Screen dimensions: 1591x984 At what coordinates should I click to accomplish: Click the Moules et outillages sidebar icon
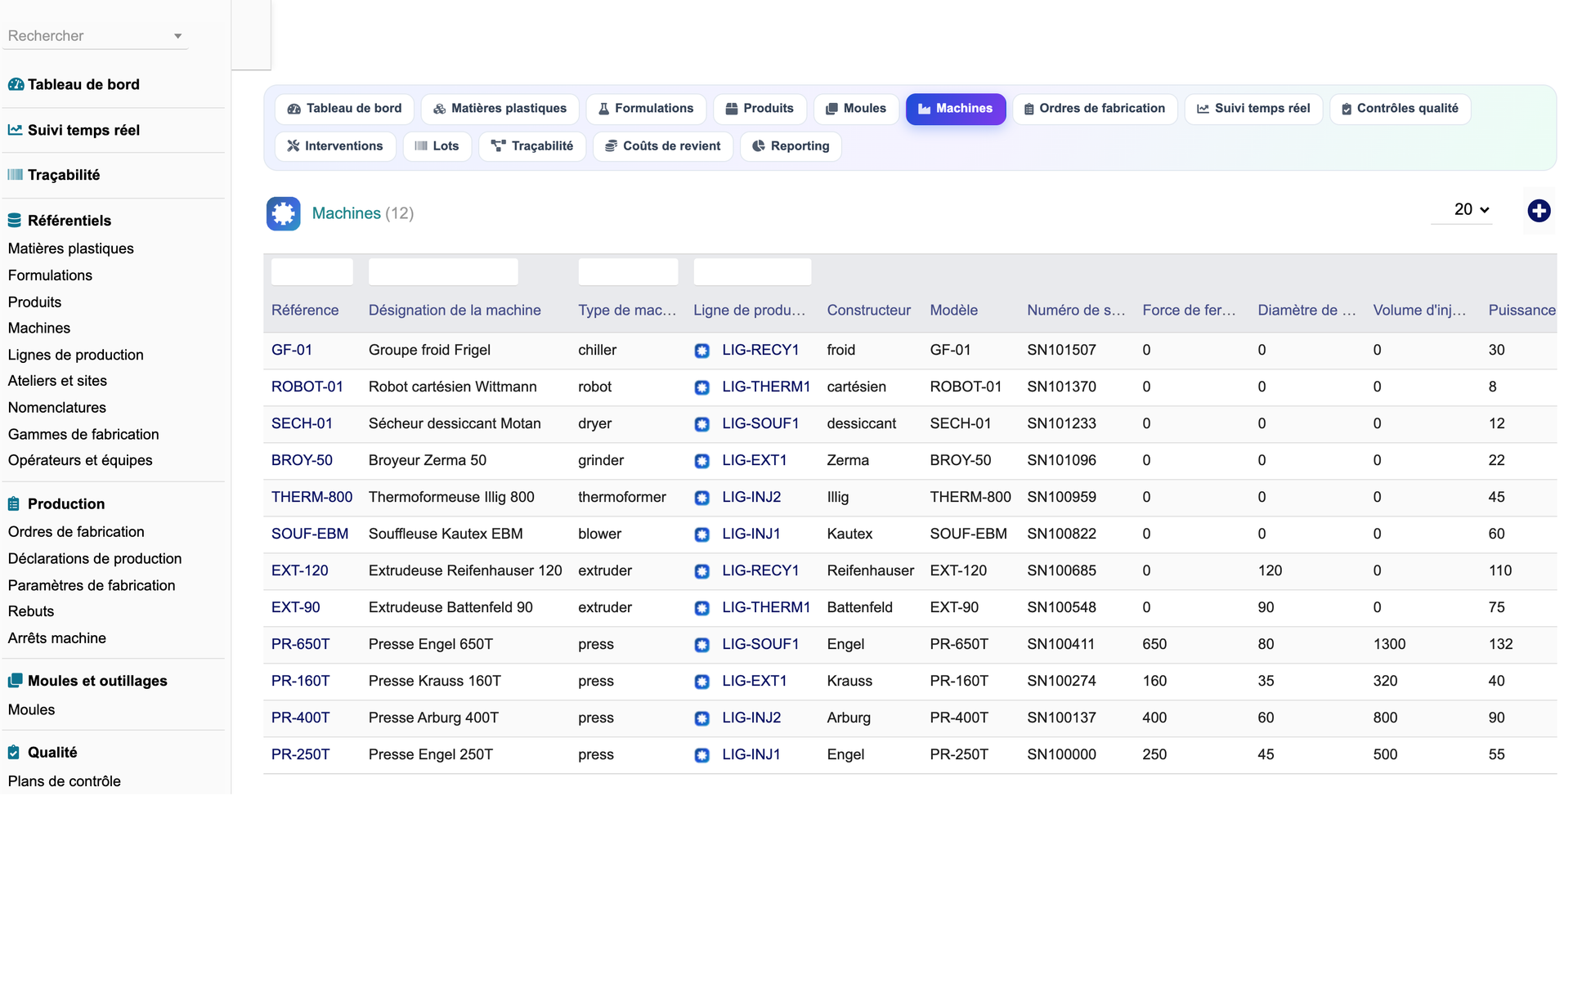15,681
